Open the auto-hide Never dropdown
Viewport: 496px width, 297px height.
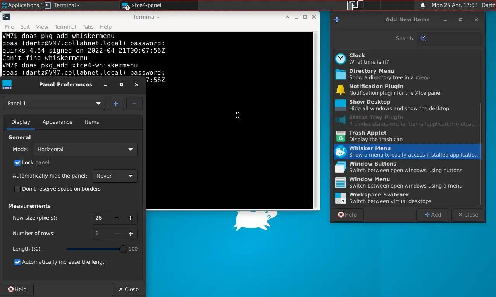[x=114, y=176]
